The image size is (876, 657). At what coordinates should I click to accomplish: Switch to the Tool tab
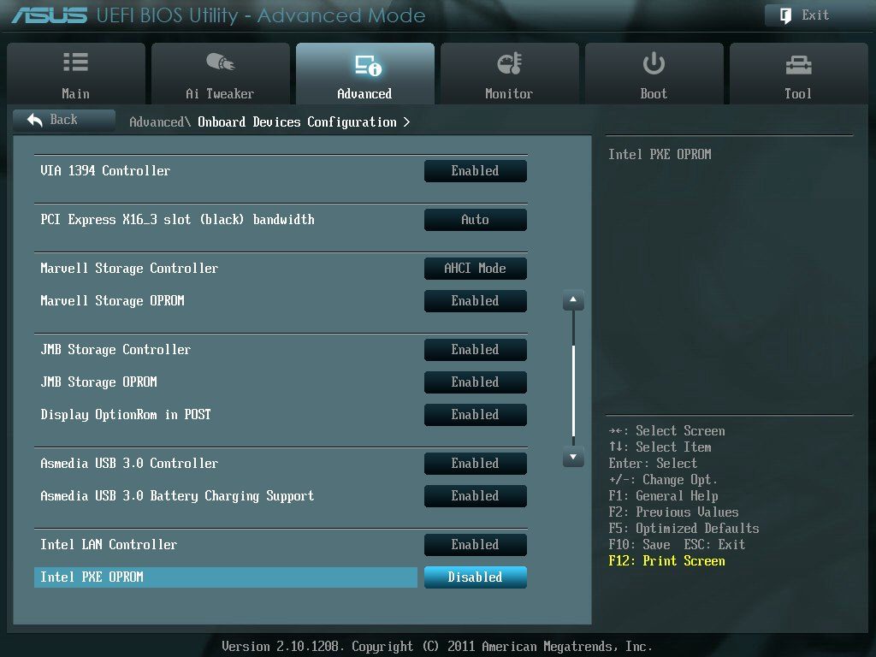[x=798, y=74]
